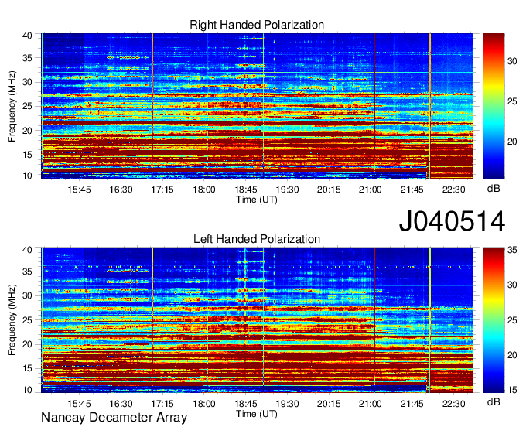This screenshot has height=427, width=526.
Task: Click 25 MHz tick on Right Handed plot
Action: click(27, 106)
